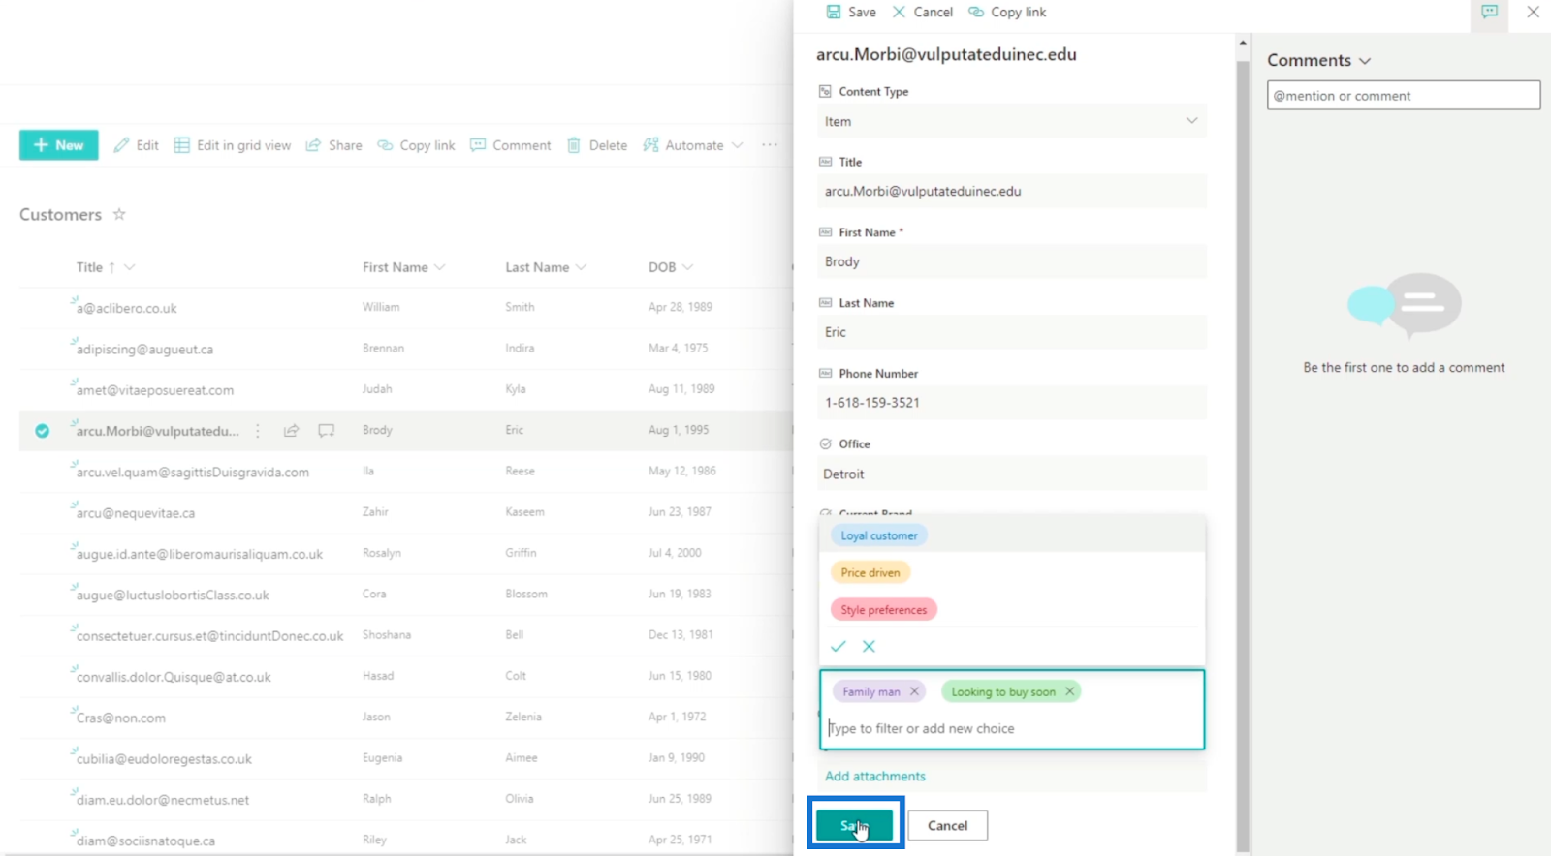This screenshot has height=856, width=1551.
Task: Click the First Name field with Brody
Action: pos(1012,261)
